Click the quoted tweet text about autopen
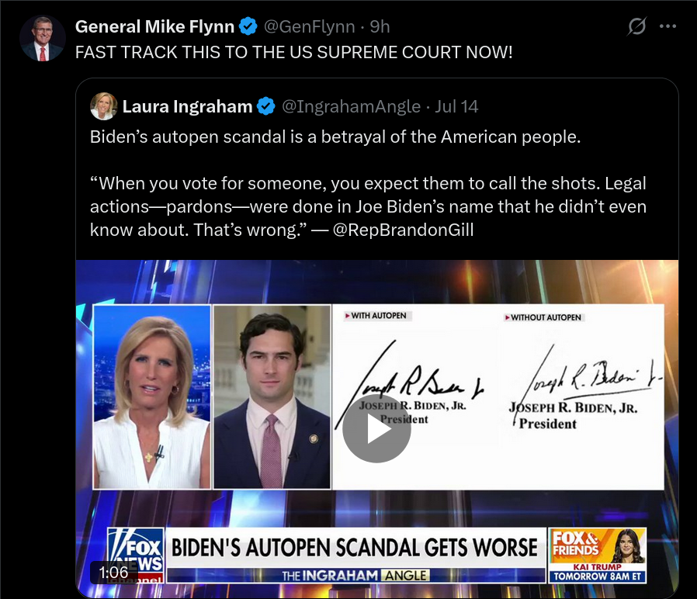697x599 pixels. coord(368,184)
